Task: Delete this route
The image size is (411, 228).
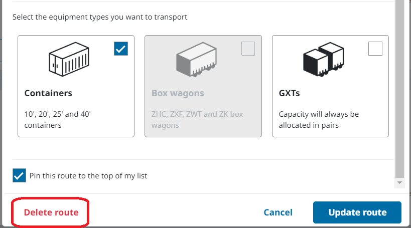Action: tap(51, 212)
